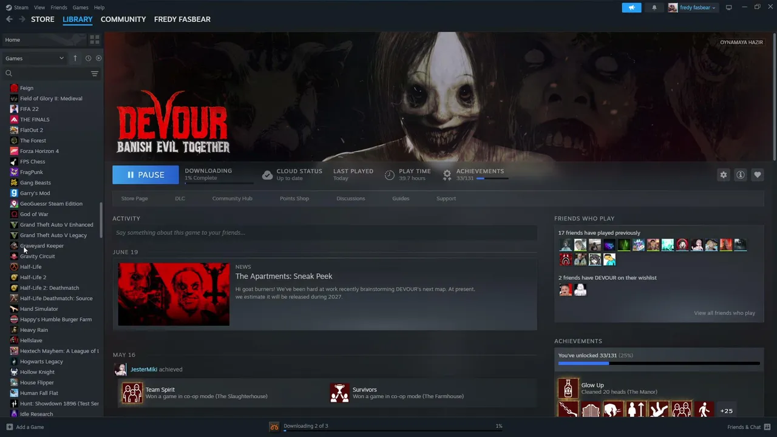Select Hollow Knight in the library list
Image resolution: width=777 pixels, height=437 pixels.
click(x=37, y=372)
